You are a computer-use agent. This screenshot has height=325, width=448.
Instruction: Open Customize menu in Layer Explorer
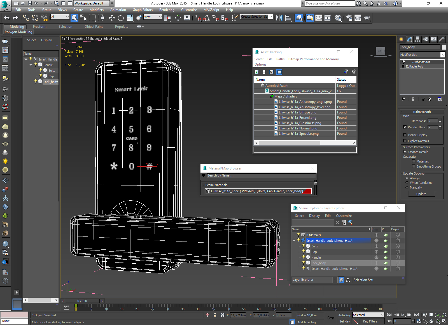(344, 216)
